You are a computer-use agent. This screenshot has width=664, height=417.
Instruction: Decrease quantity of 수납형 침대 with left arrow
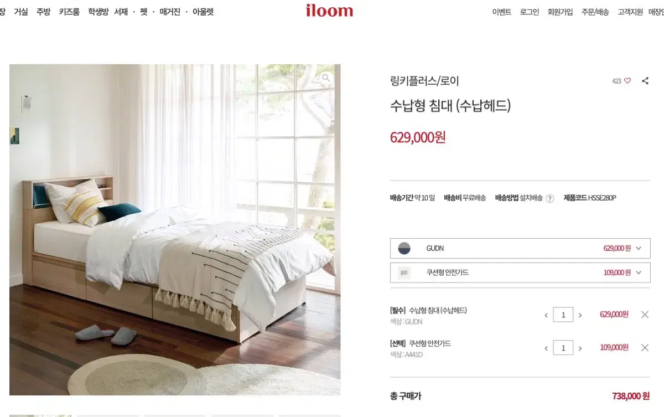[x=546, y=315]
